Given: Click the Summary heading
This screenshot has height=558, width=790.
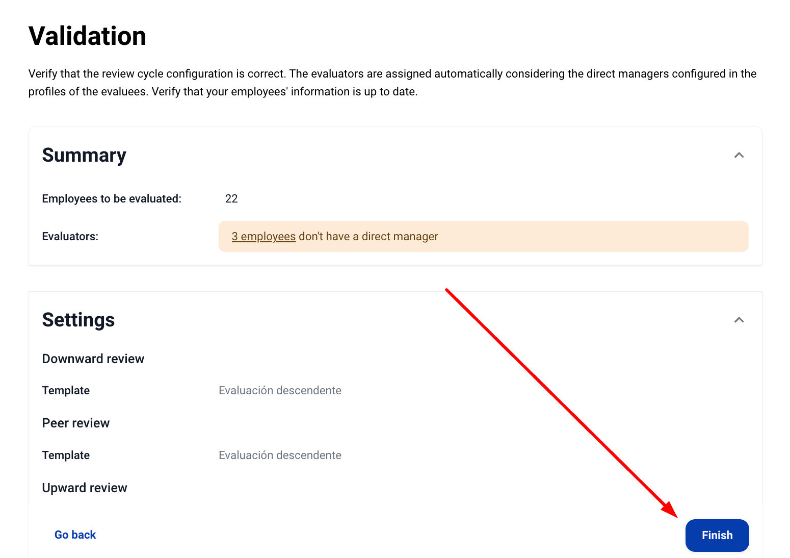Looking at the screenshot, I should (x=84, y=155).
